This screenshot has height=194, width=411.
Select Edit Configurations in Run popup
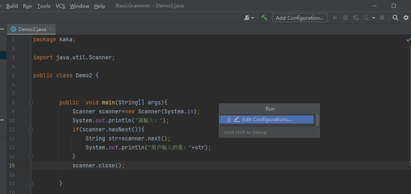pyautogui.click(x=266, y=120)
